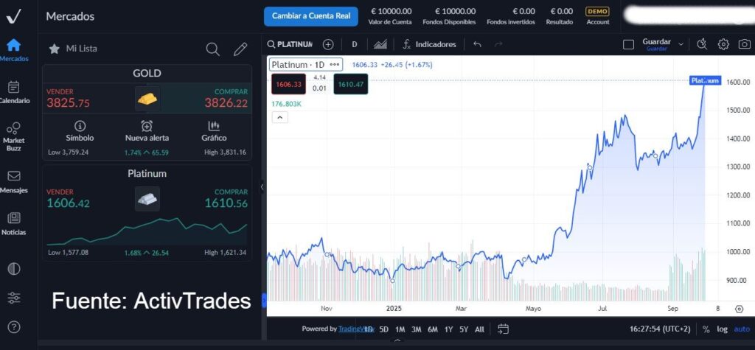The image size is (755, 350).
Task: Take a chart snapshot with camera icon
Action: point(745,44)
